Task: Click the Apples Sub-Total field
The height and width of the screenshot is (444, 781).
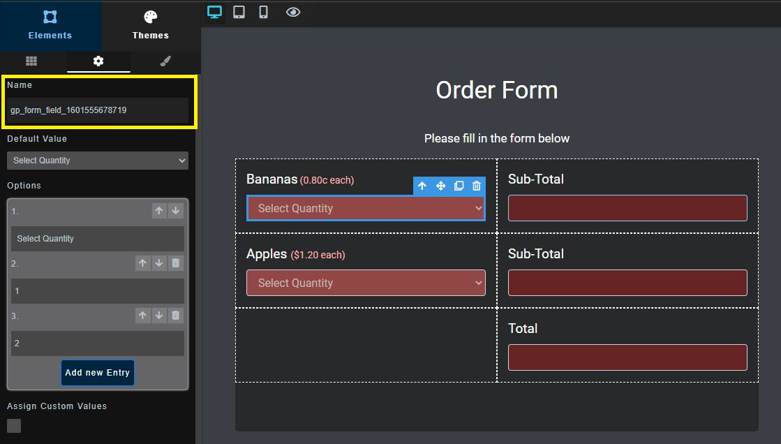Action: [627, 283]
